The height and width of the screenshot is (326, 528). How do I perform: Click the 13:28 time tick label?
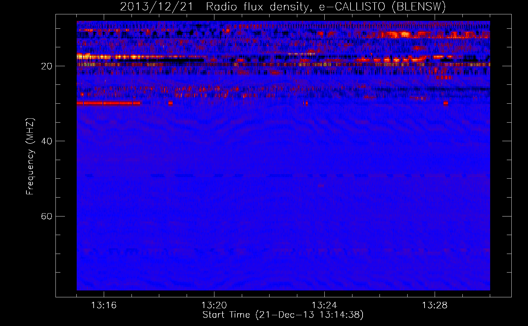435,305
